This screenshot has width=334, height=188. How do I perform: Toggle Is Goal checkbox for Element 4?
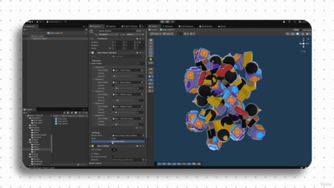point(113,122)
